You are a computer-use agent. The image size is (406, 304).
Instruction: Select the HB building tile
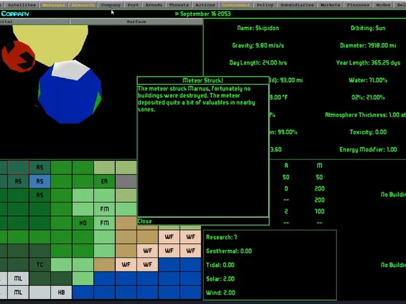(x=62, y=293)
